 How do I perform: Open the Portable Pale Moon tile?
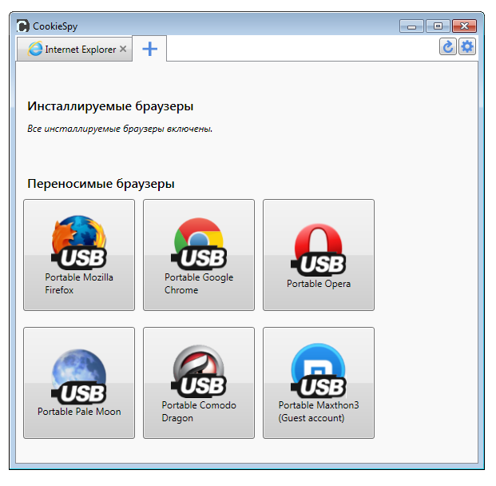click(x=79, y=383)
